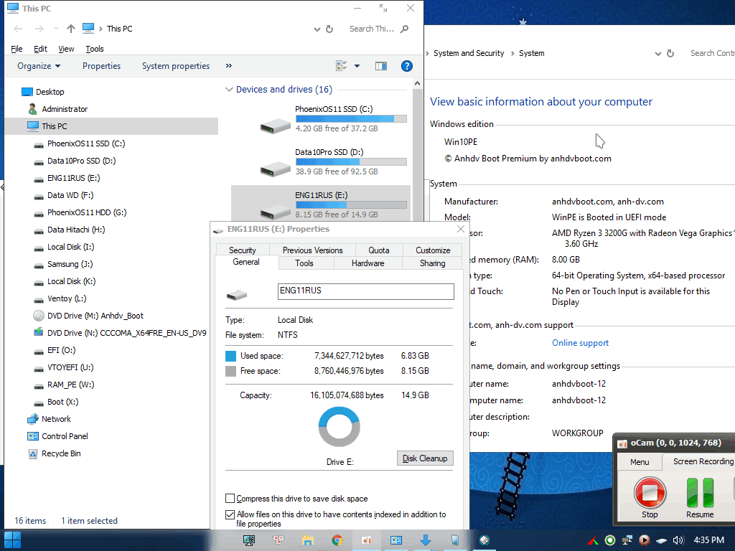
Task: Open the System window address dropdown
Action: pyautogui.click(x=657, y=53)
